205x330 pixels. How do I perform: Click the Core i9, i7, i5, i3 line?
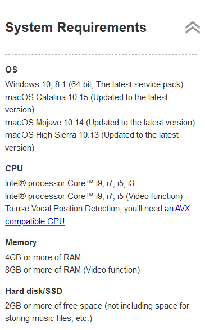click(70, 183)
